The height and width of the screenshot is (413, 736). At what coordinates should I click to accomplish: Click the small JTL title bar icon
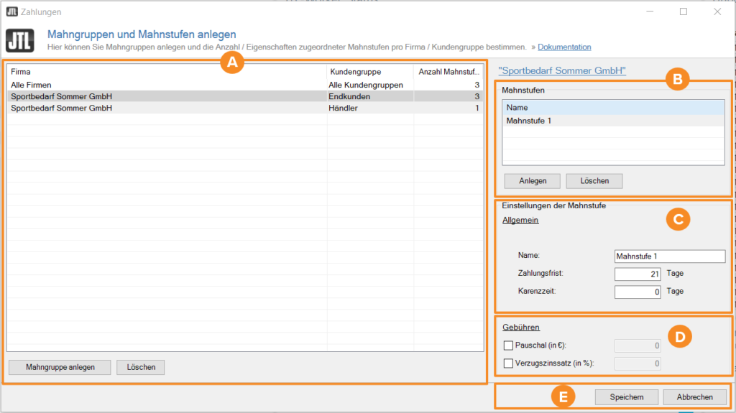click(11, 11)
